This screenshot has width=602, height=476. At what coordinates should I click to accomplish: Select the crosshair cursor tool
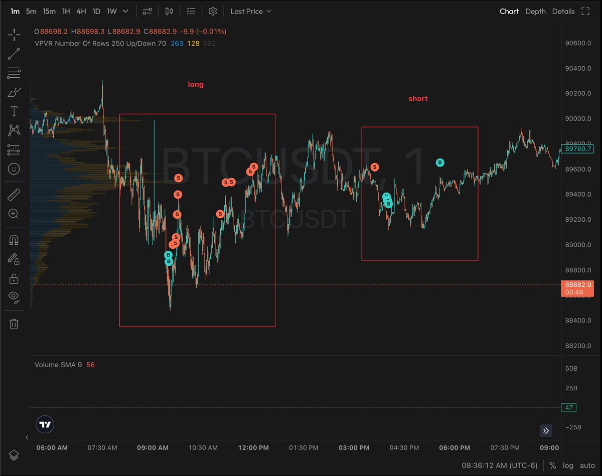click(x=14, y=35)
